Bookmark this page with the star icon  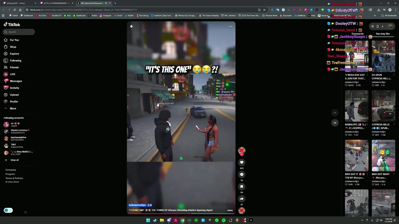[x=264, y=10]
